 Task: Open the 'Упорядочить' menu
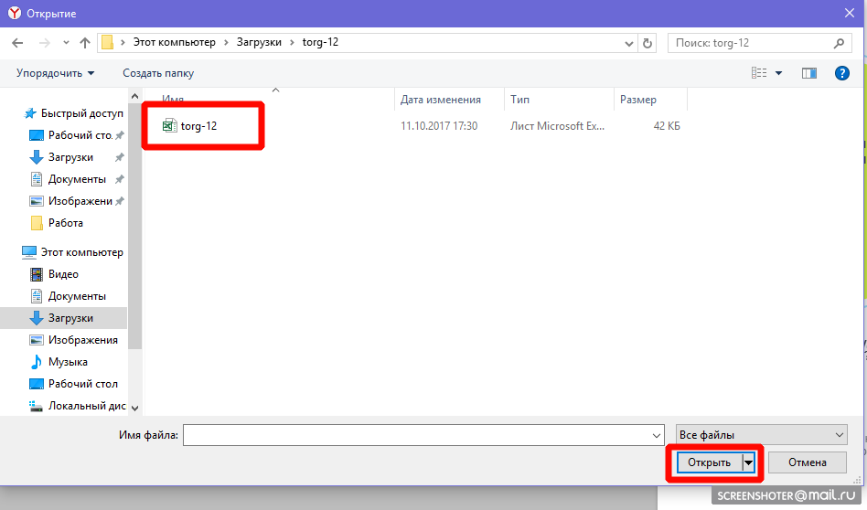55,73
